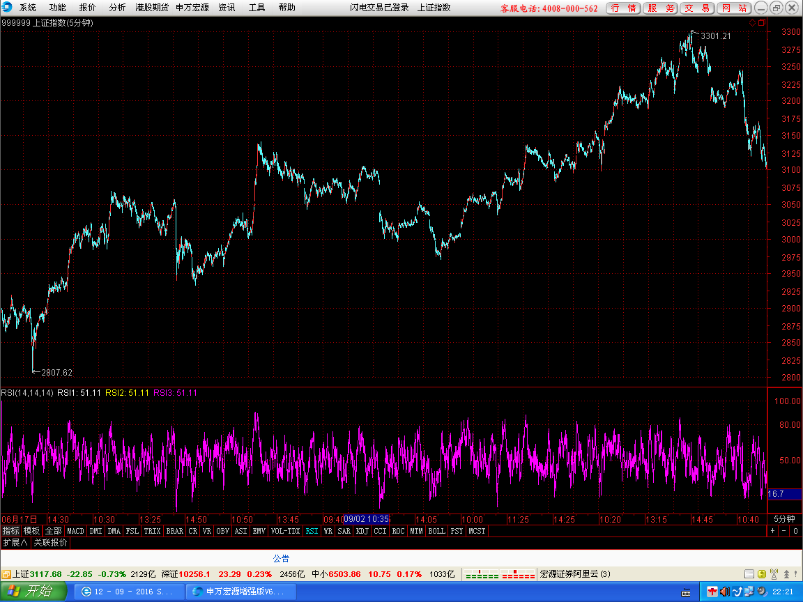This screenshot has width=803, height=602.
Task: Switch indicator to MTM
Action: point(416,531)
